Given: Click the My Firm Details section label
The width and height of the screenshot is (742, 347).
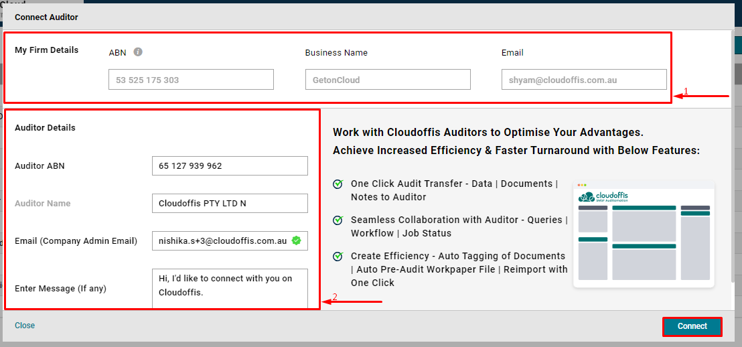Looking at the screenshot, I should coord(46,50).
